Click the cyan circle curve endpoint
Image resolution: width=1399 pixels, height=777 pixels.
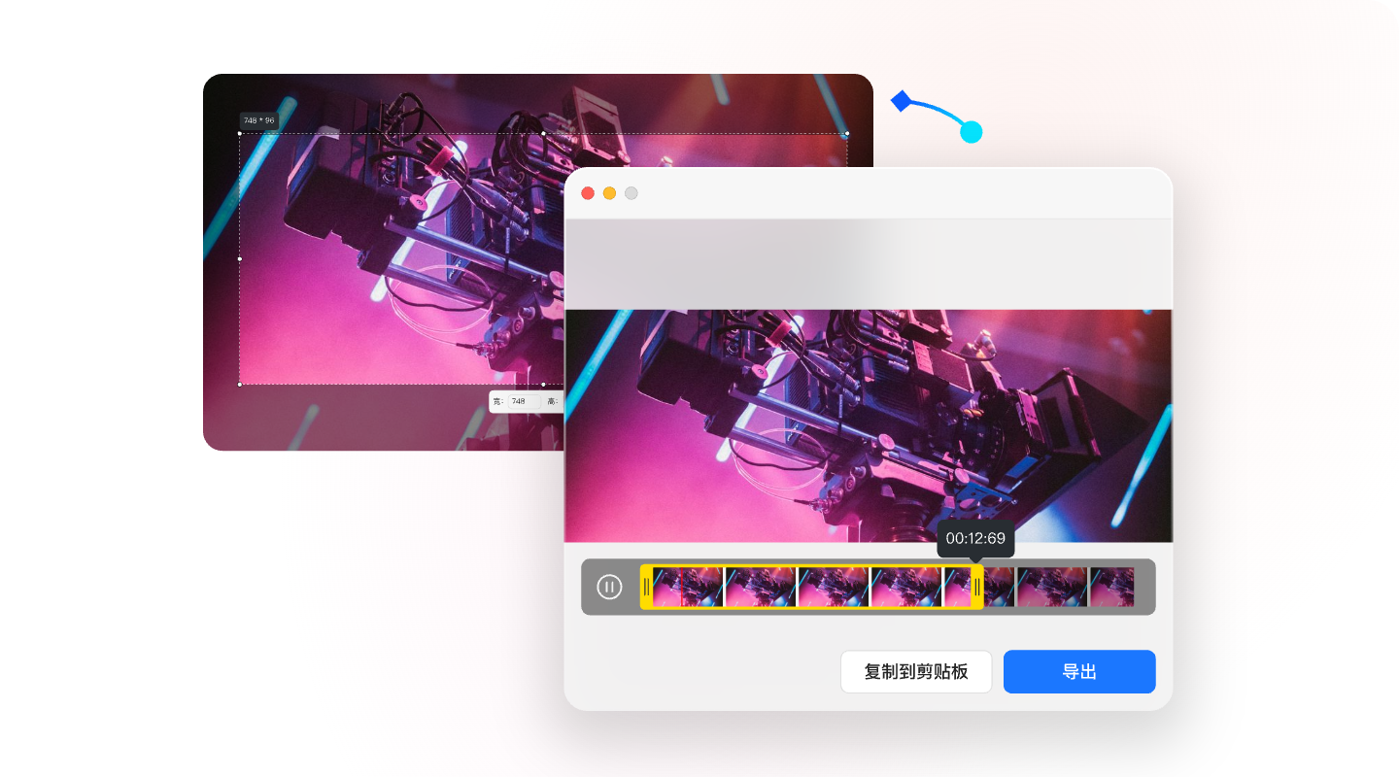[x=971, y=132]
